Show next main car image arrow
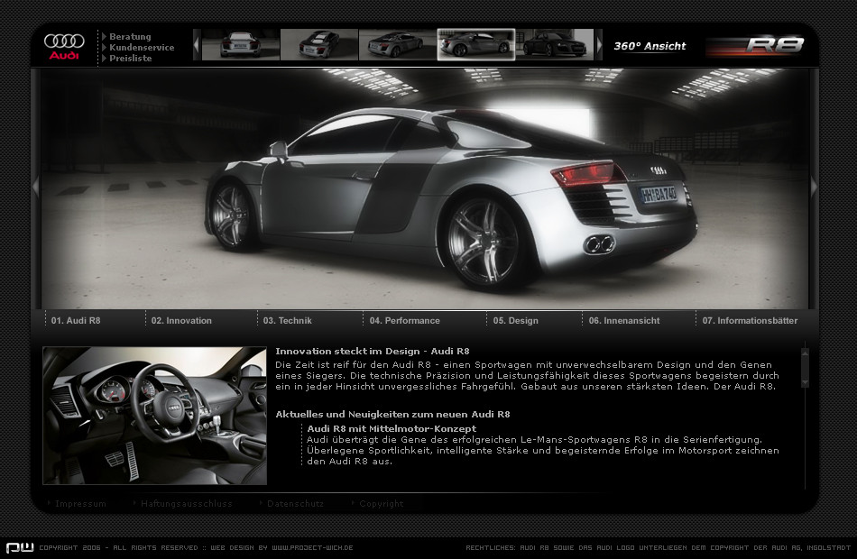 pyautogui.click(x=814, y=187)
